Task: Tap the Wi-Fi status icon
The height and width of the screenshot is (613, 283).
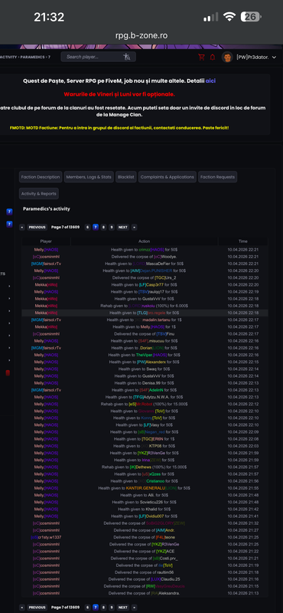Action: tap(229, 17)
